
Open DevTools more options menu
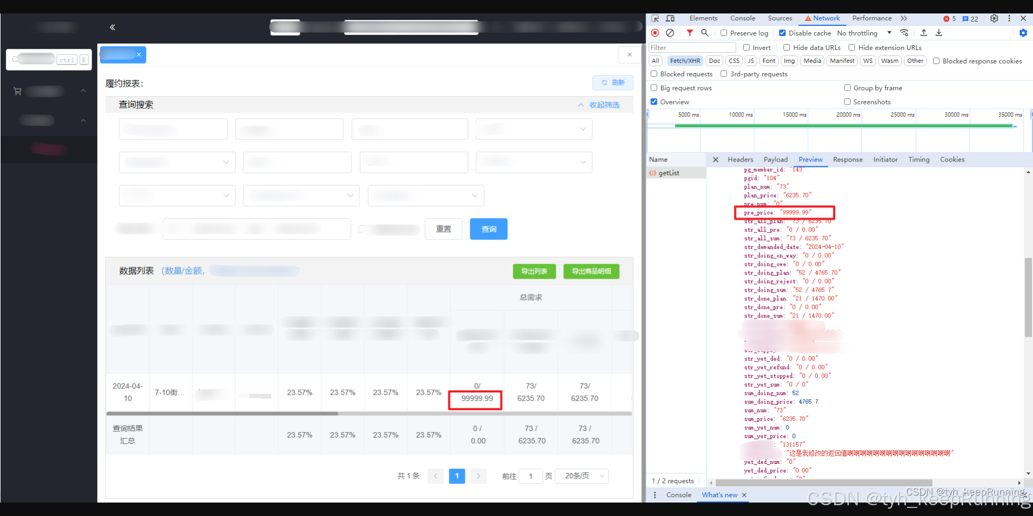1009,18
